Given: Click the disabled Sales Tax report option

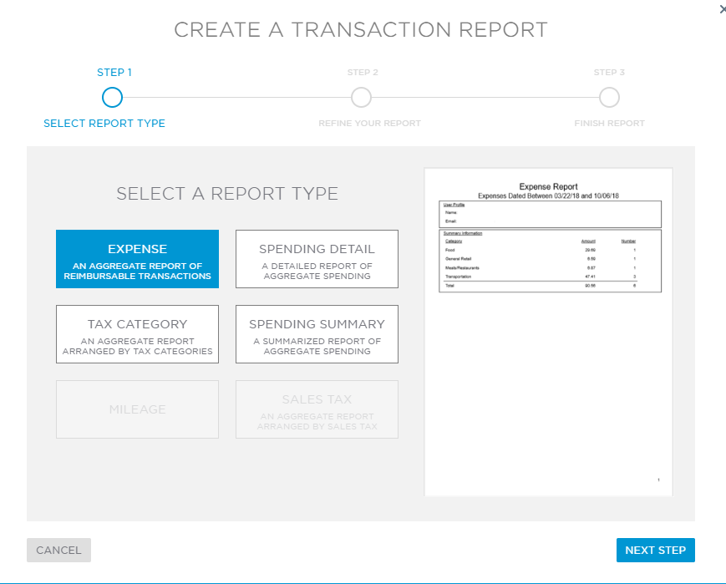Looking at the screenshot, I should click(317, 409).
